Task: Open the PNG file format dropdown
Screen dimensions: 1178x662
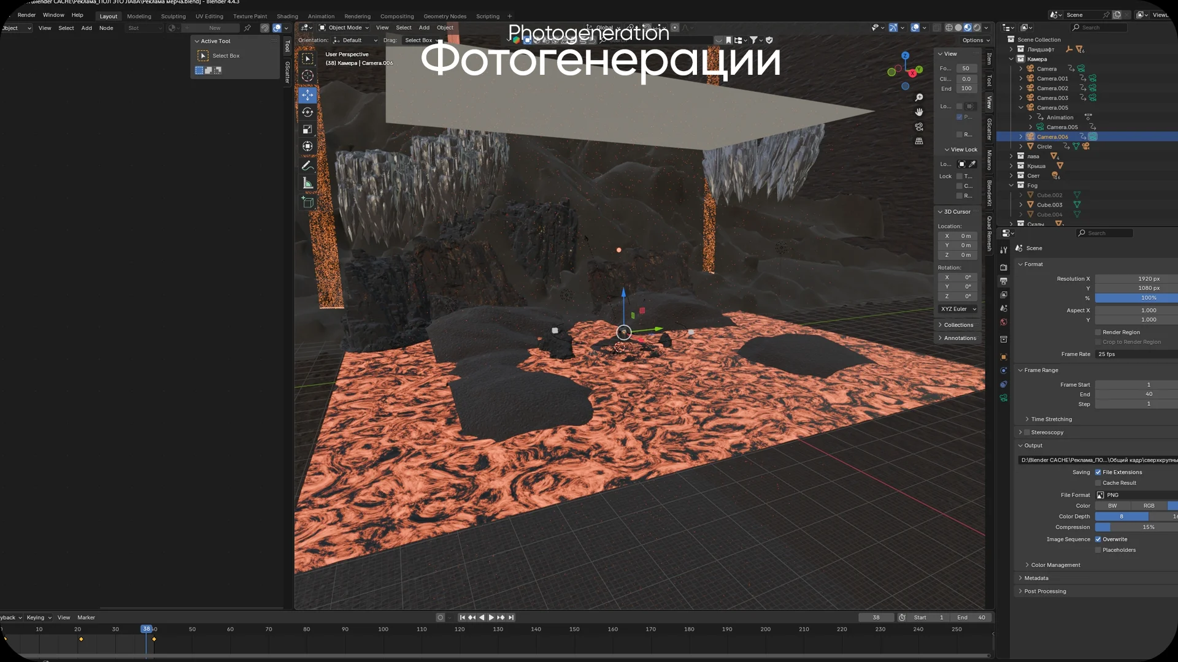Action: pos(1136,495)
